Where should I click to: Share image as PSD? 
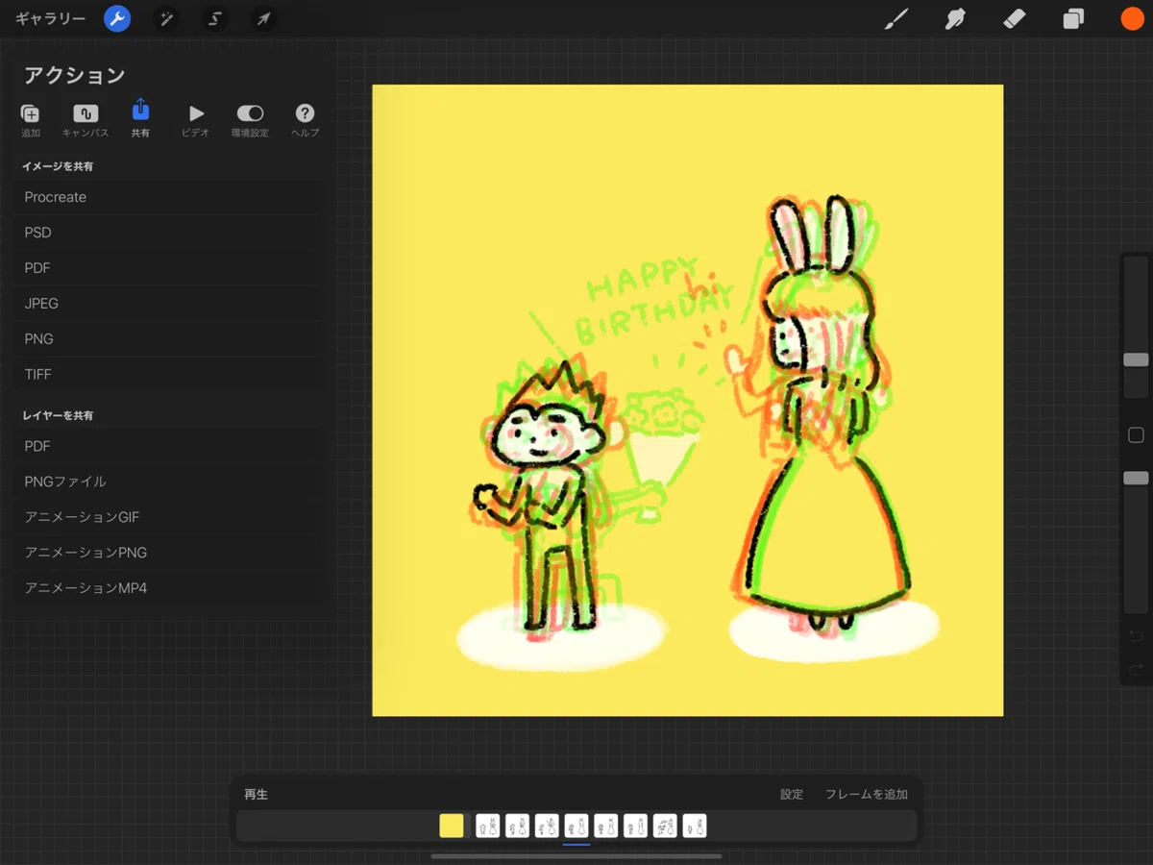point(168,233)
